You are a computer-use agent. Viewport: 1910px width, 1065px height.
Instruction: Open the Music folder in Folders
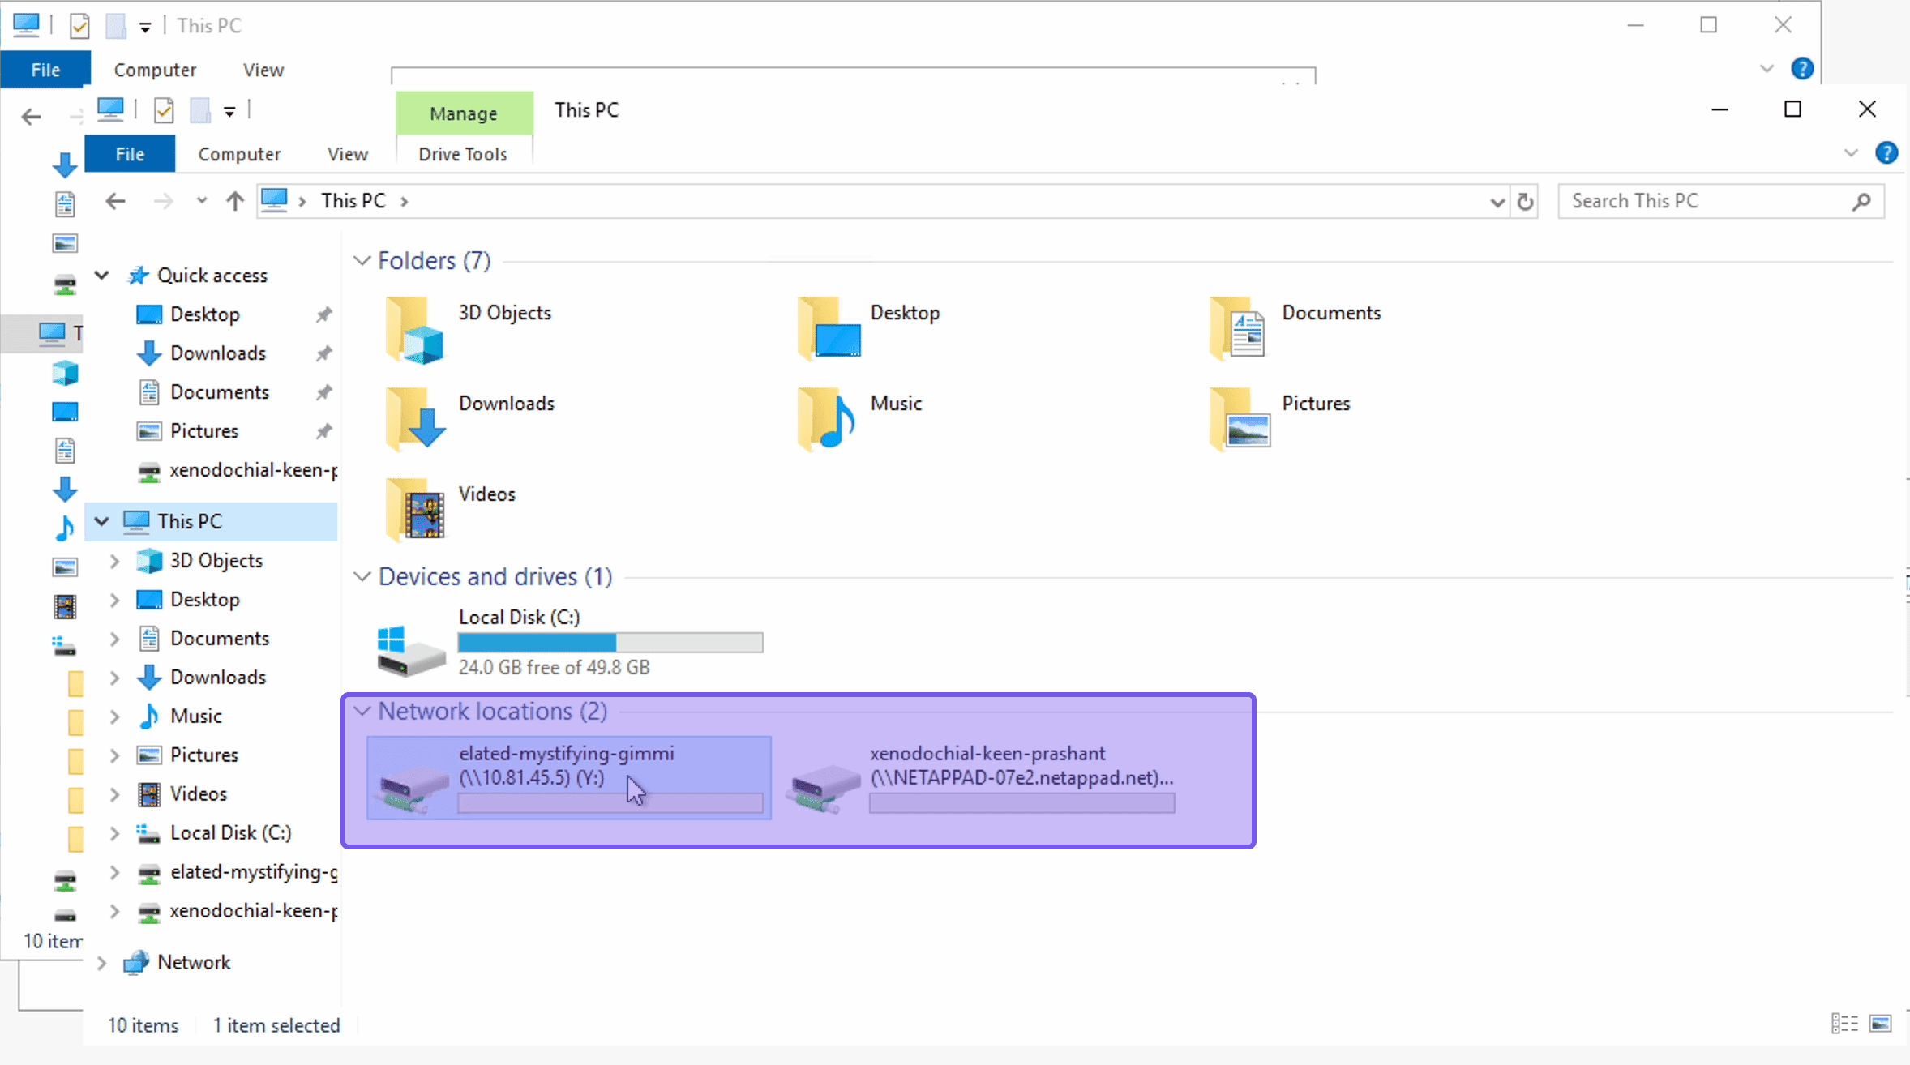tap(827, 420)
